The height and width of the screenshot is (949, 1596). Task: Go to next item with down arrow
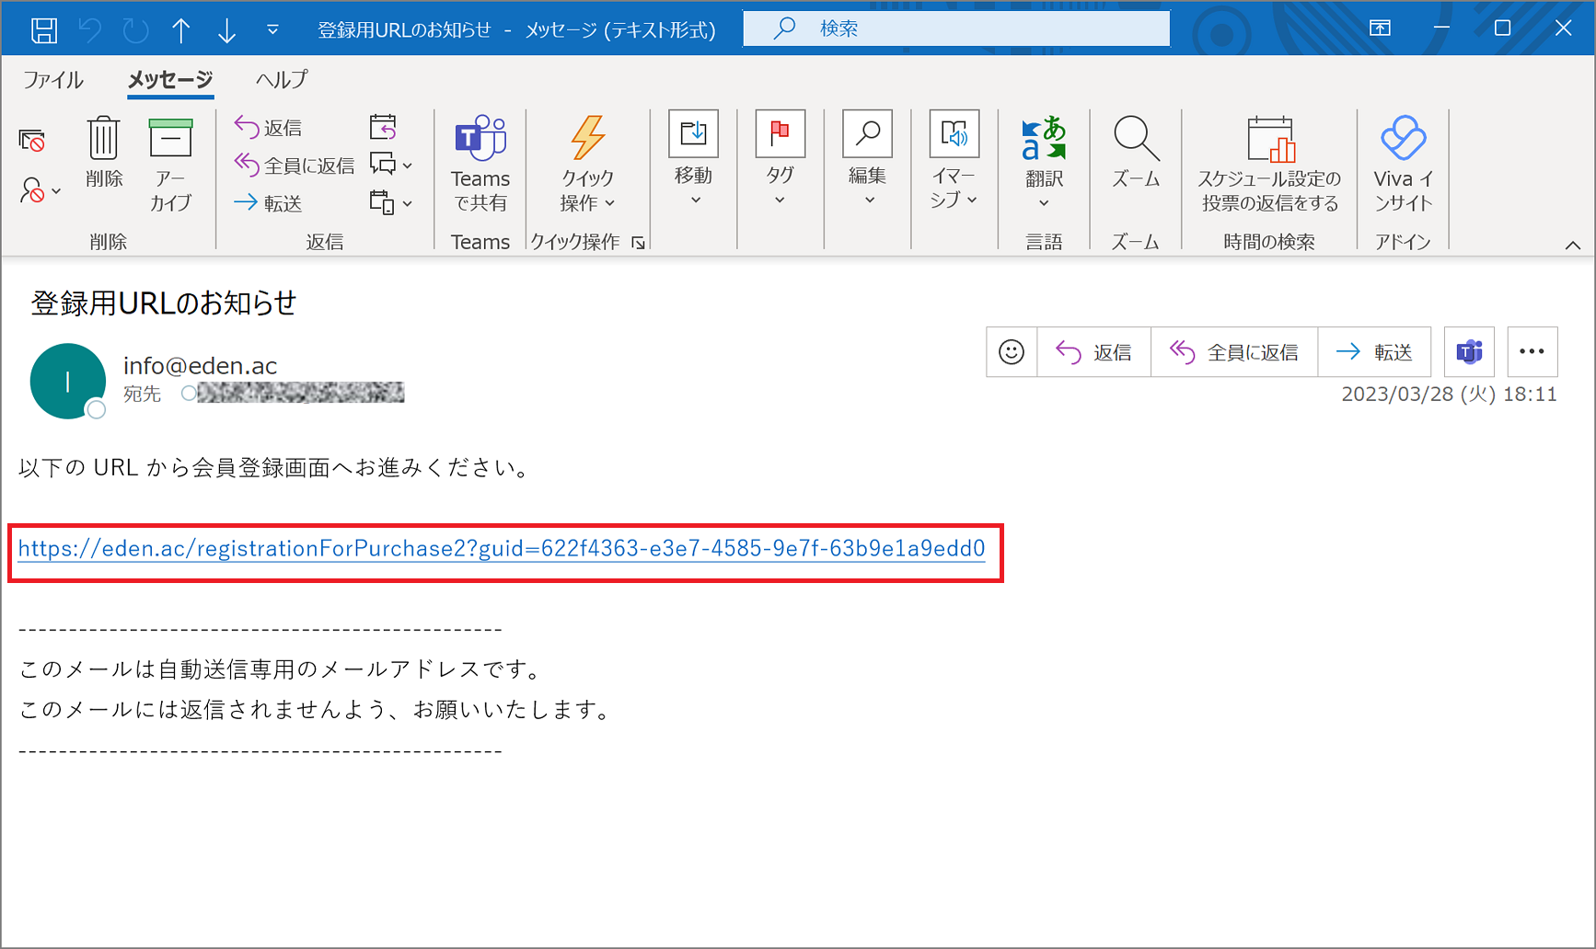pos(226,29)
